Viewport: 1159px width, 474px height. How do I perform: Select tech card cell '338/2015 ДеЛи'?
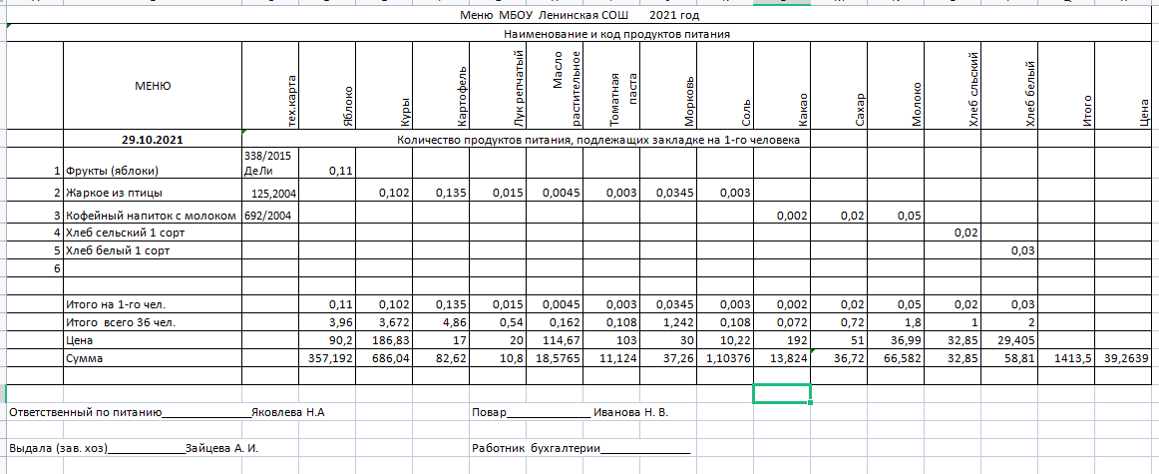tap(270, 163)
